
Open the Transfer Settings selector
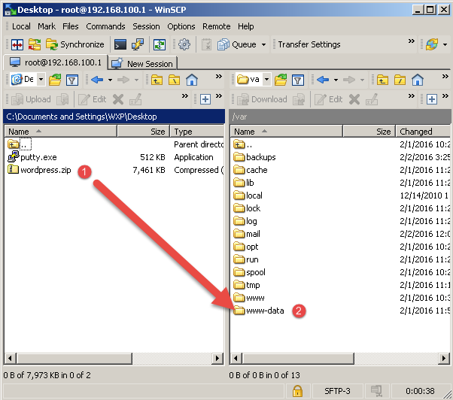point(309,44)
